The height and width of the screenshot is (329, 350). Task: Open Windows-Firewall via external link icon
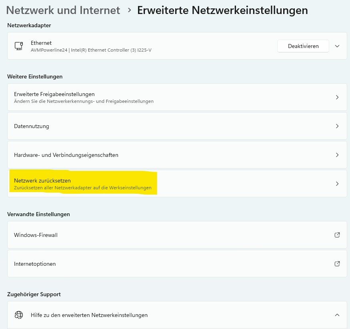[x=337, y=235]
